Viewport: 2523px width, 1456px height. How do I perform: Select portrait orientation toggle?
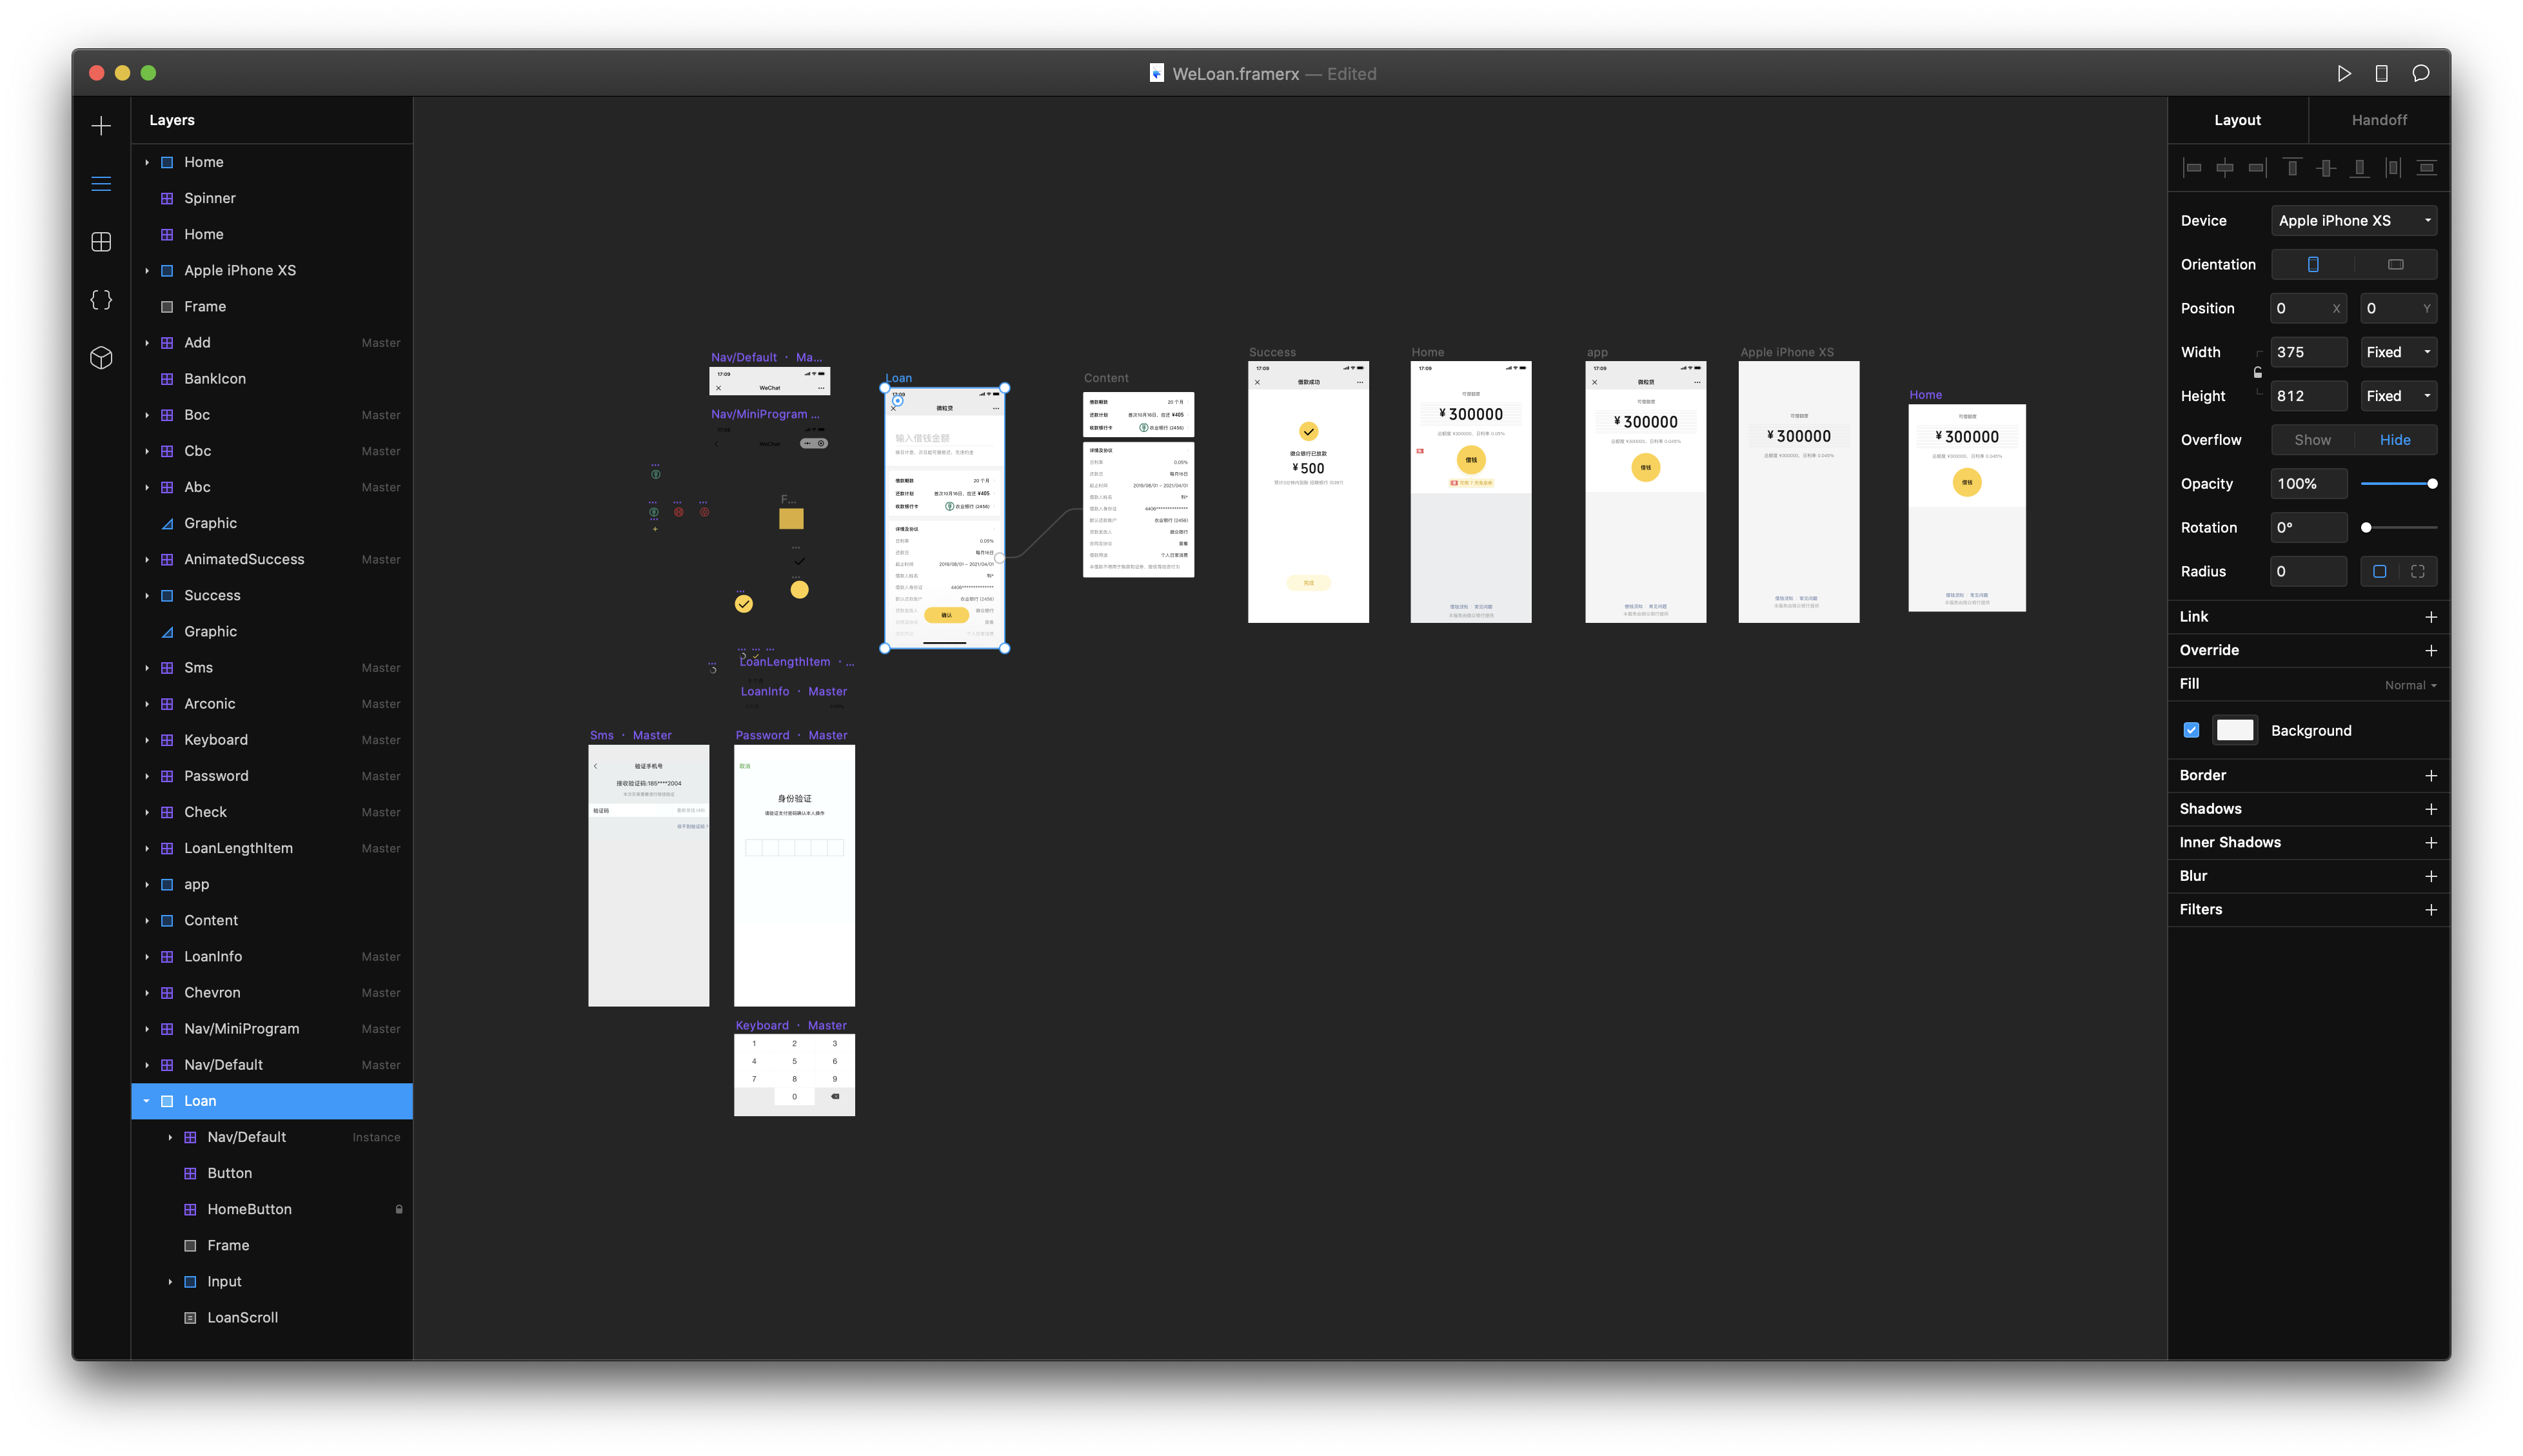click(2313, 265)
